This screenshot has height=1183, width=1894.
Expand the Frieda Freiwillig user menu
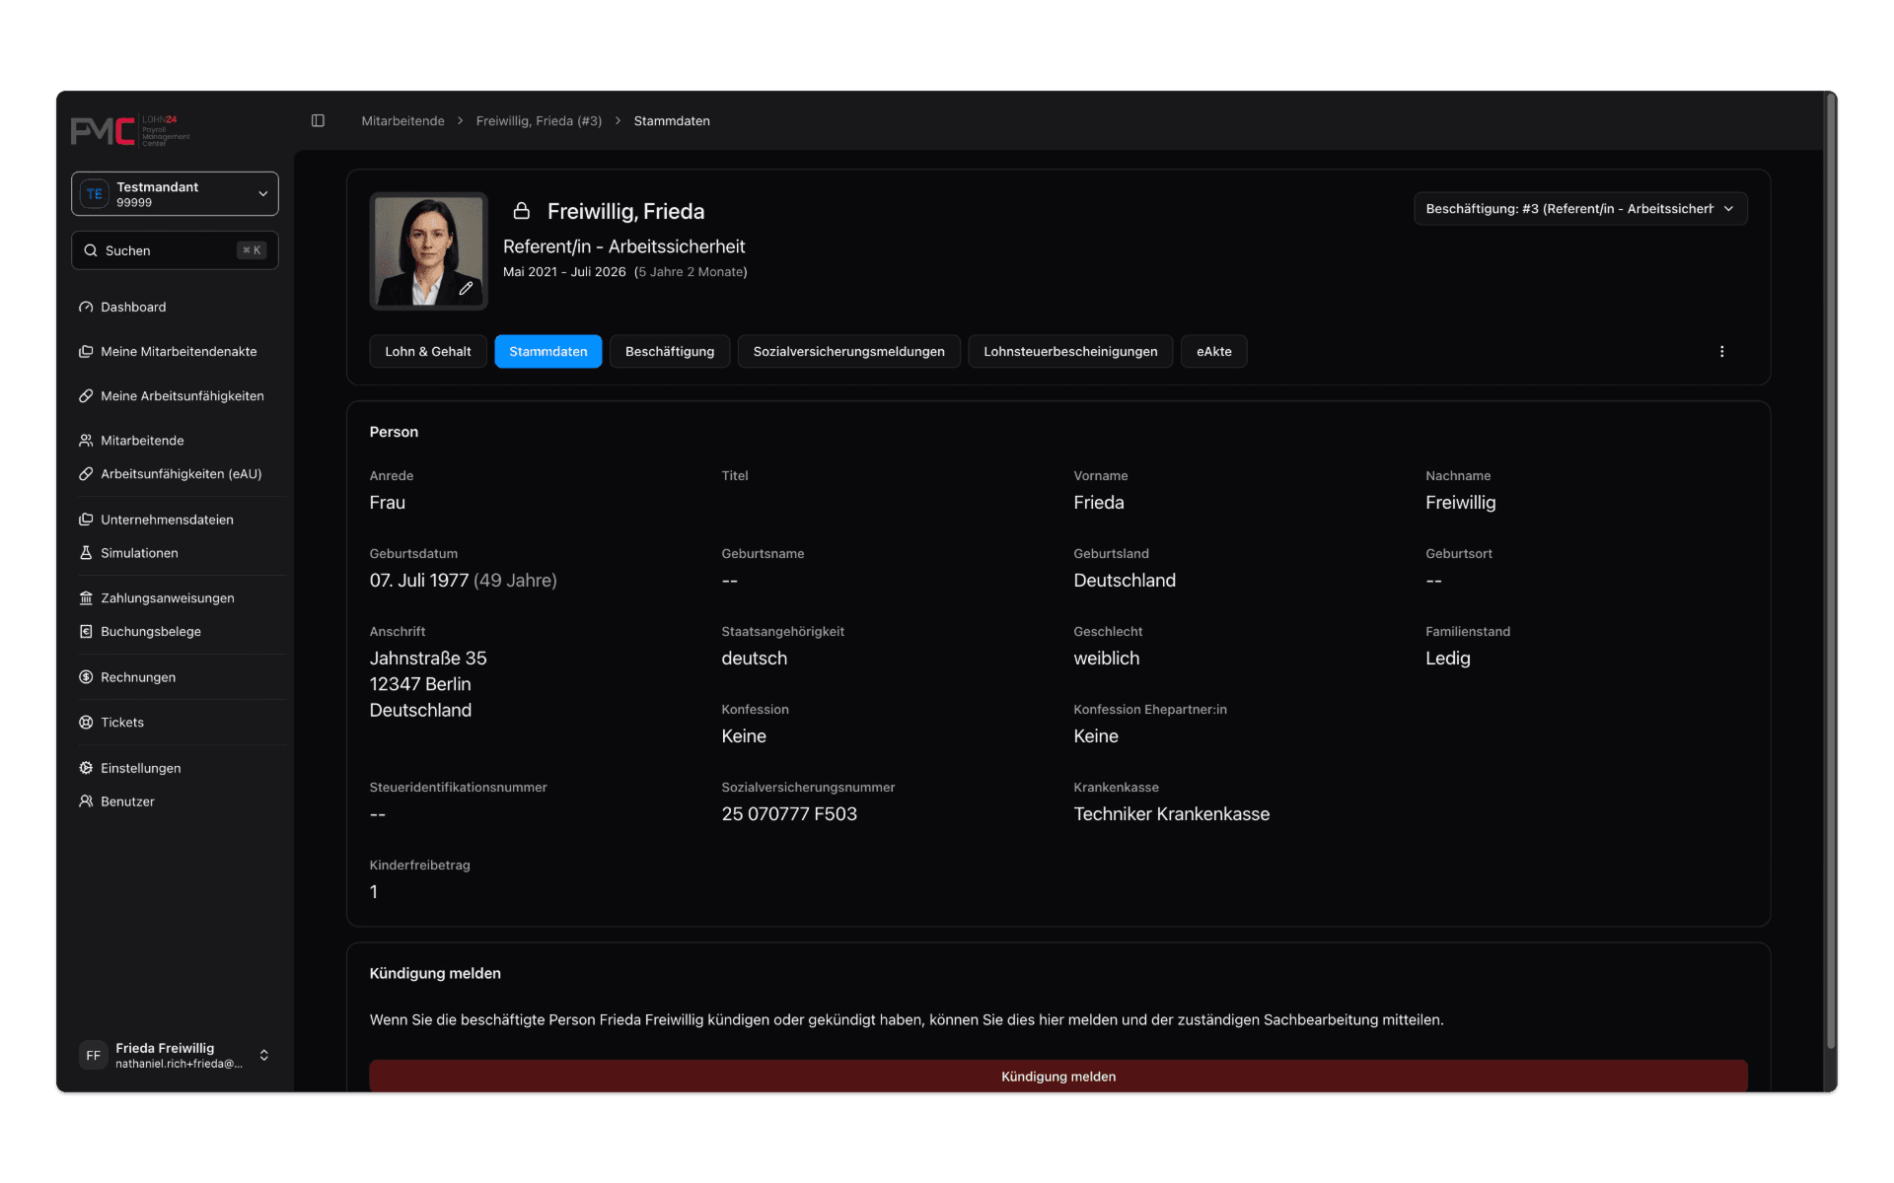coord(175,1055)
